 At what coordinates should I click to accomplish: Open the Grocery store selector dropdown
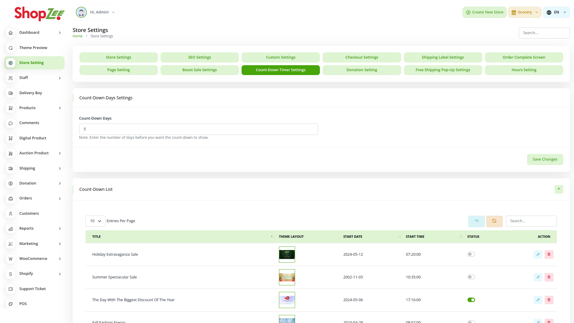pyautogui.click(x=525, y=12)
